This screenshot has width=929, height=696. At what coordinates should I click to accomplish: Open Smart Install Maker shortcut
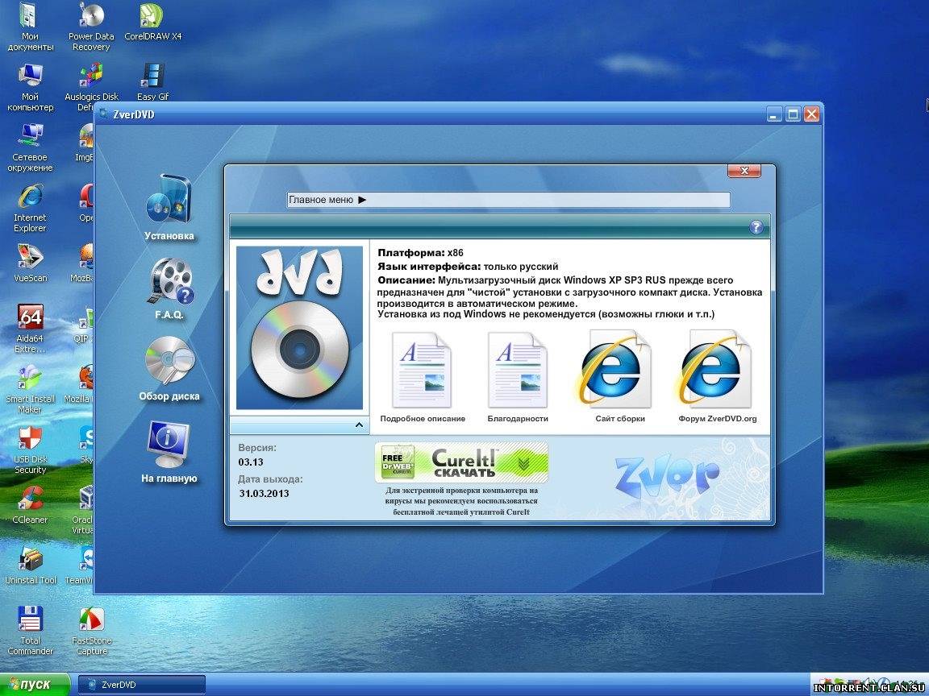[x=30, y=390]
